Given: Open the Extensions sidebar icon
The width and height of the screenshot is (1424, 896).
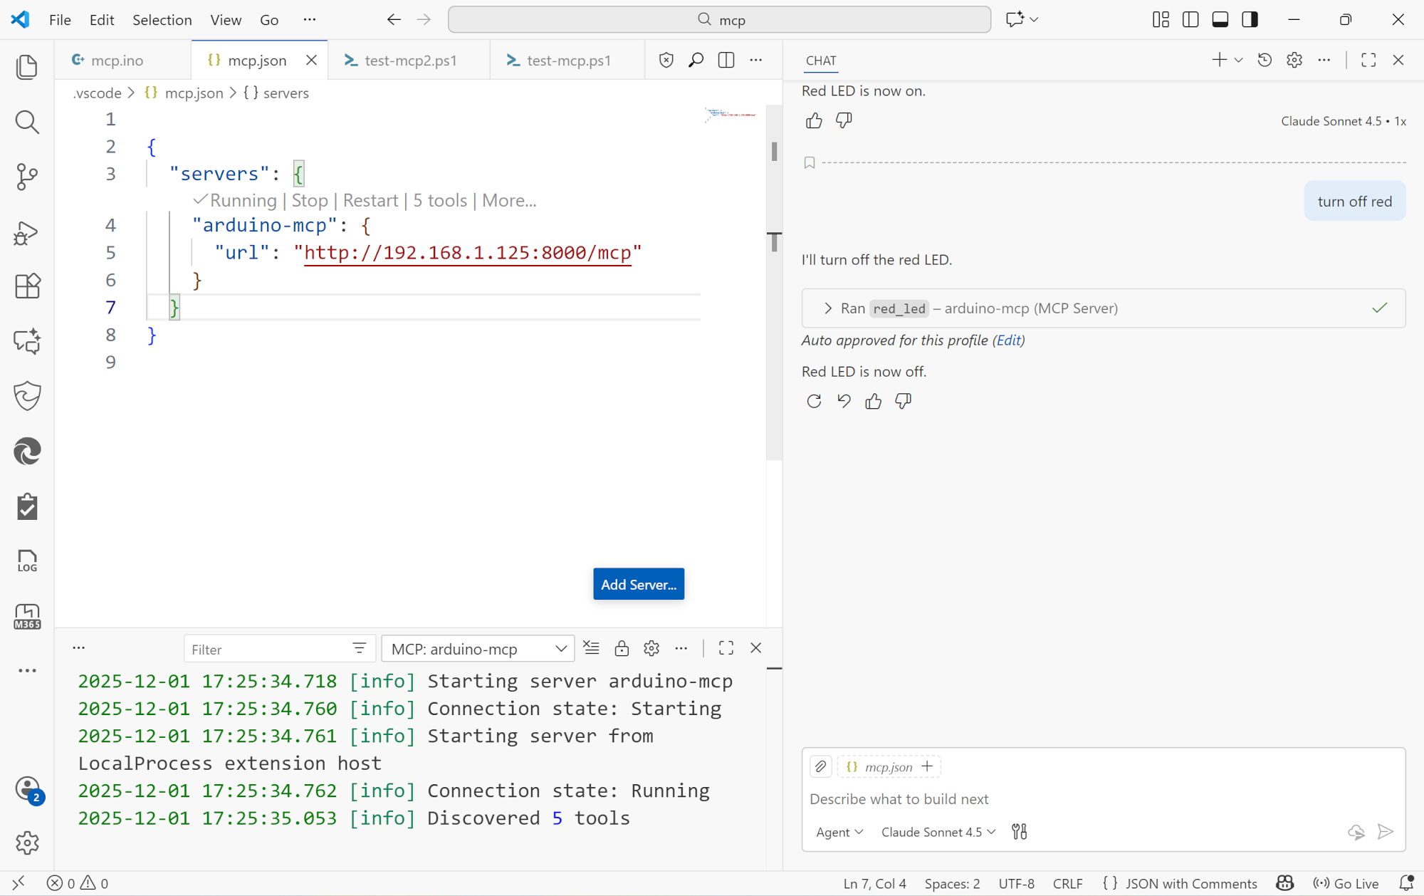Looking at the screenshot, I should pos(27,286).
